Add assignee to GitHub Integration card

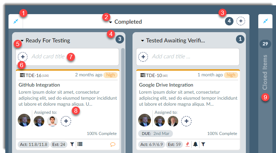pos(66,121)
